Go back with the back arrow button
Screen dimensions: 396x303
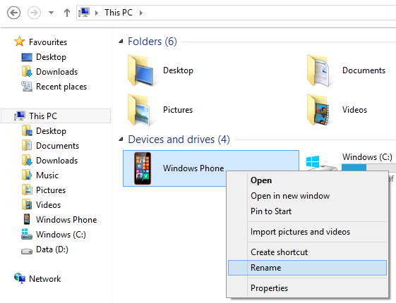(x=13, y=13)
